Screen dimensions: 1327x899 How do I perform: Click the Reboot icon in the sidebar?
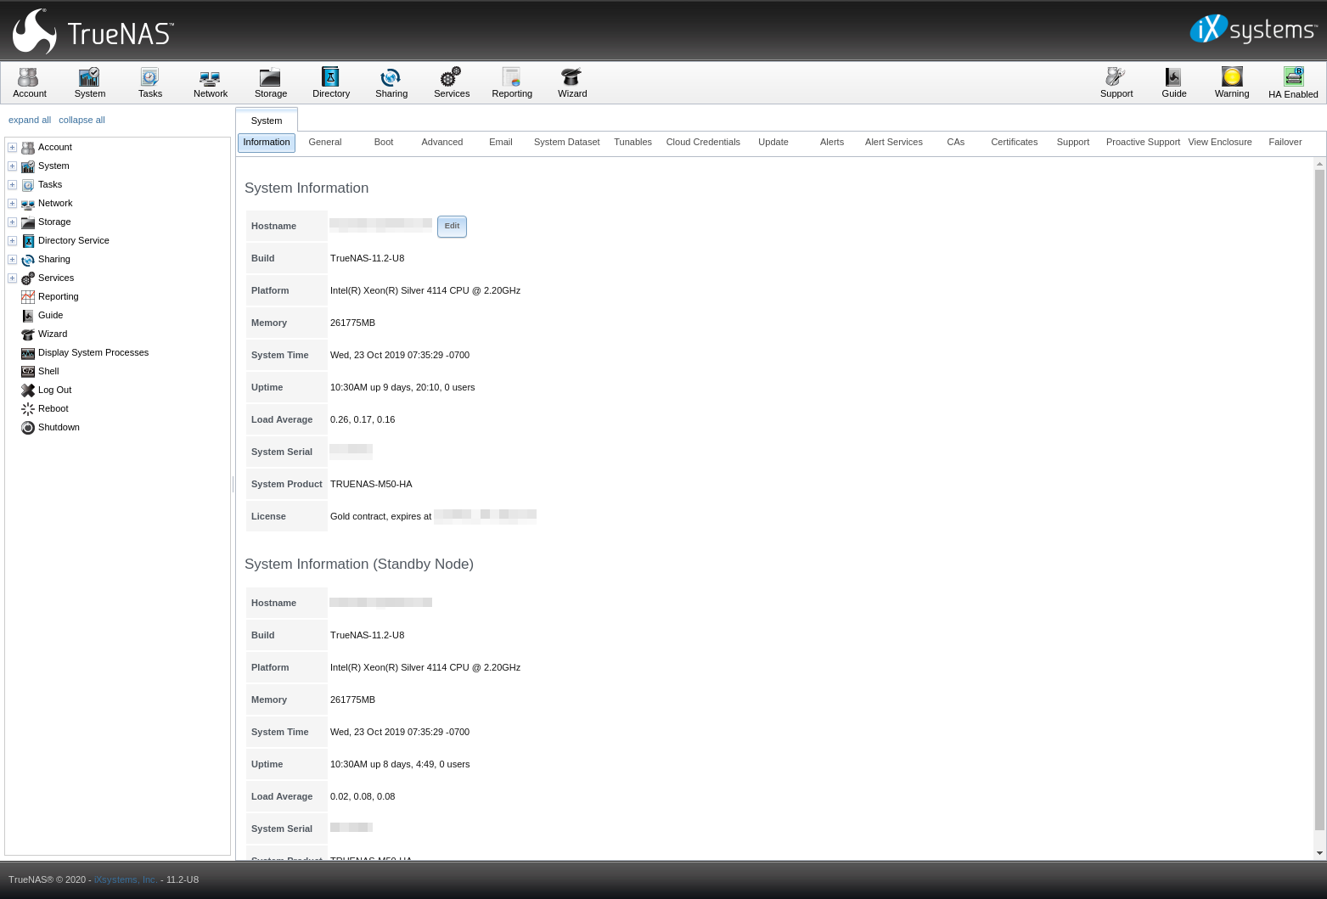click(28, 408)
